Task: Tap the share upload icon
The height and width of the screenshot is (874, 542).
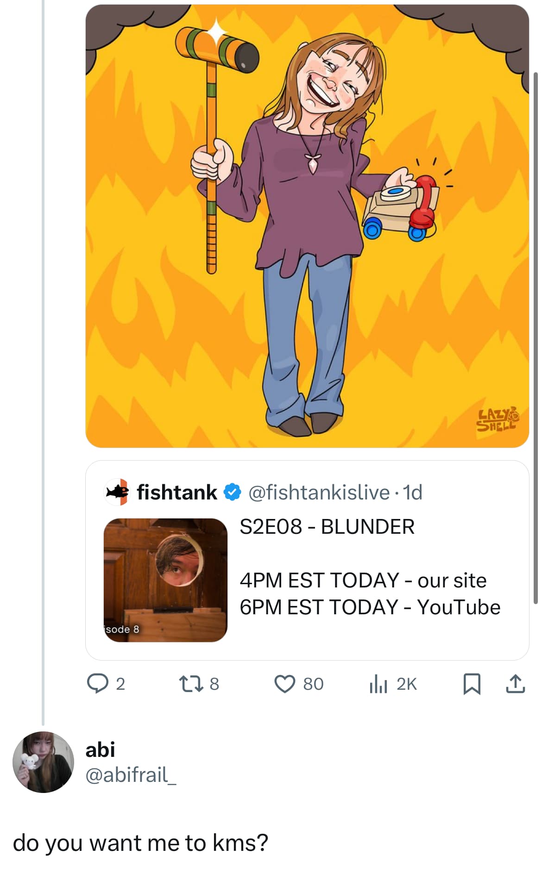Action: click(515, 684)
